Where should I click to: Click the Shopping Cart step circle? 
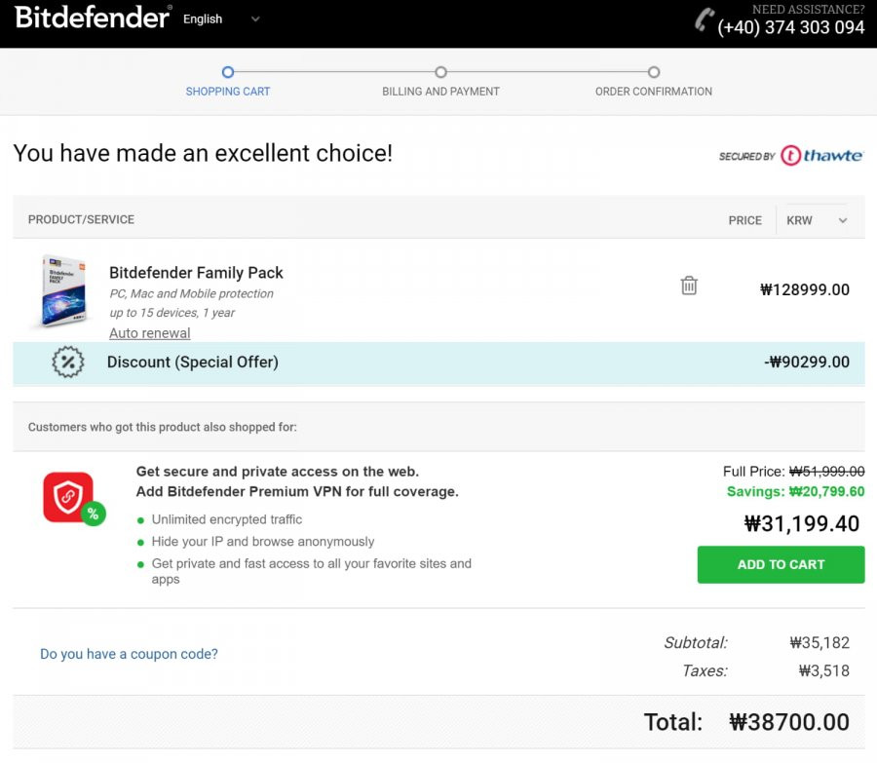click(x=228, y=72)
